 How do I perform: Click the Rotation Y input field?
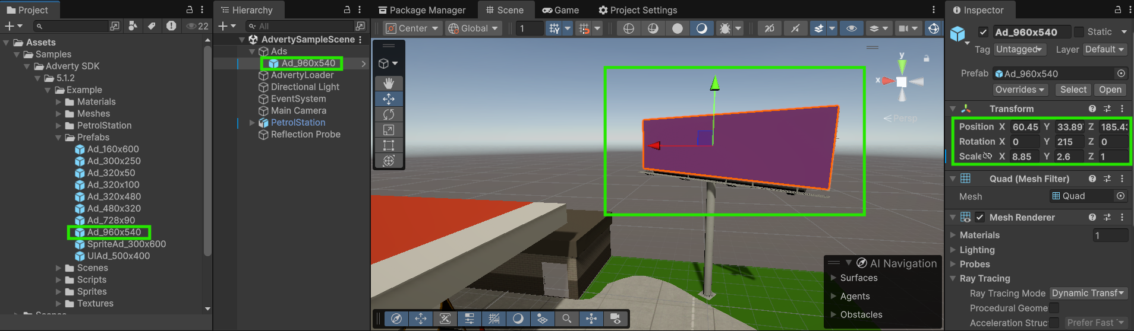(1069, 142)
